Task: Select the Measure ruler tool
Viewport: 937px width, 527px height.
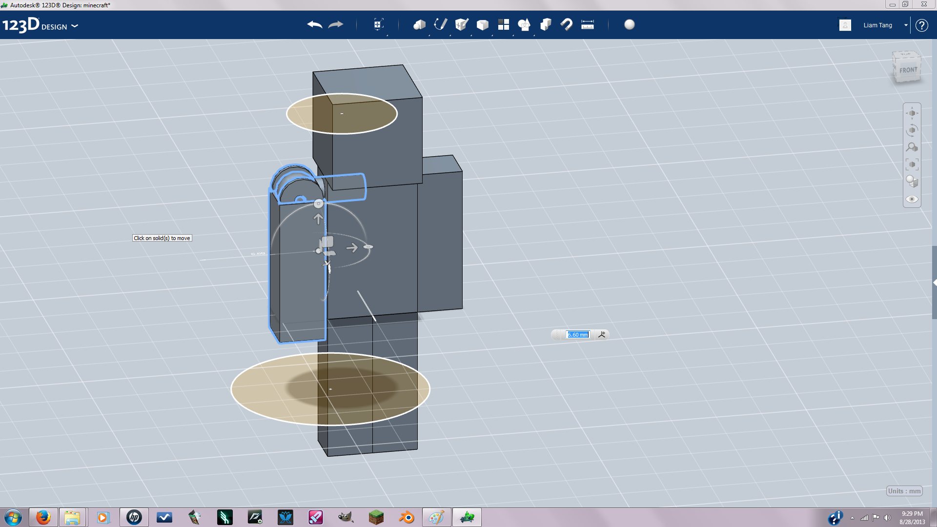Action: pyautogui.click(x=588, y=24)
